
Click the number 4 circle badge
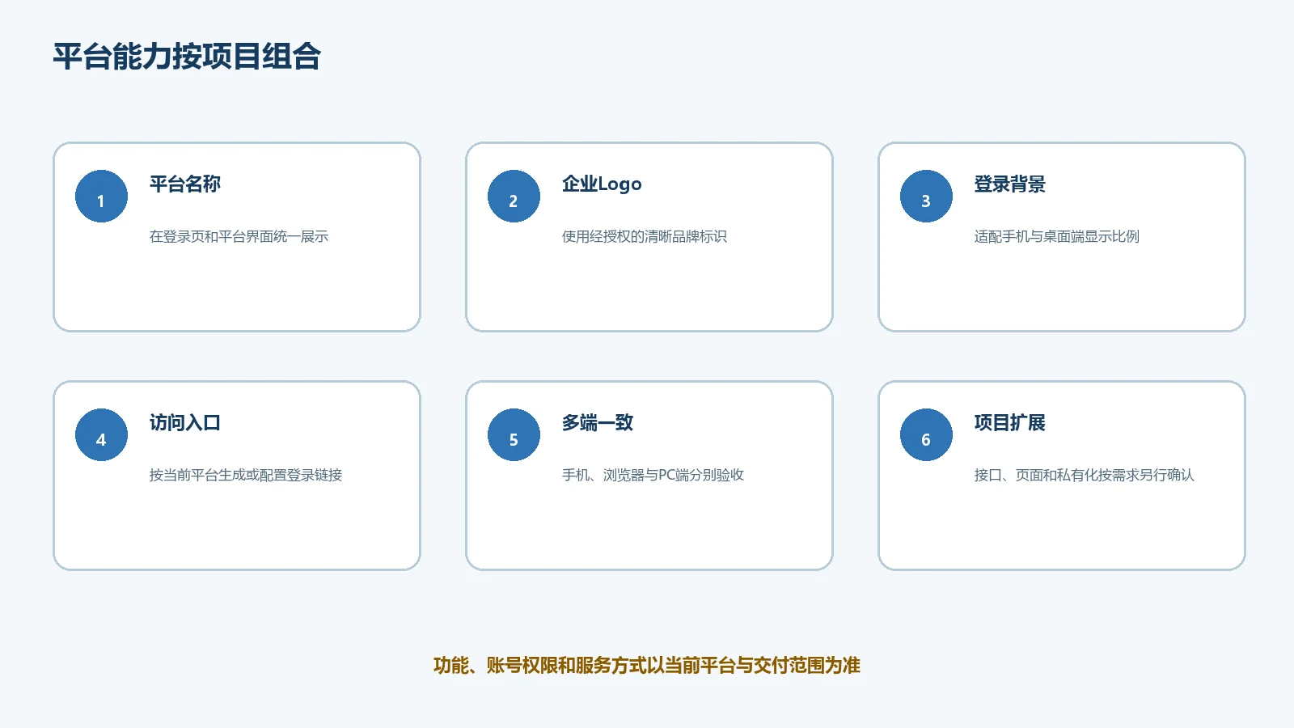point(101,434)
